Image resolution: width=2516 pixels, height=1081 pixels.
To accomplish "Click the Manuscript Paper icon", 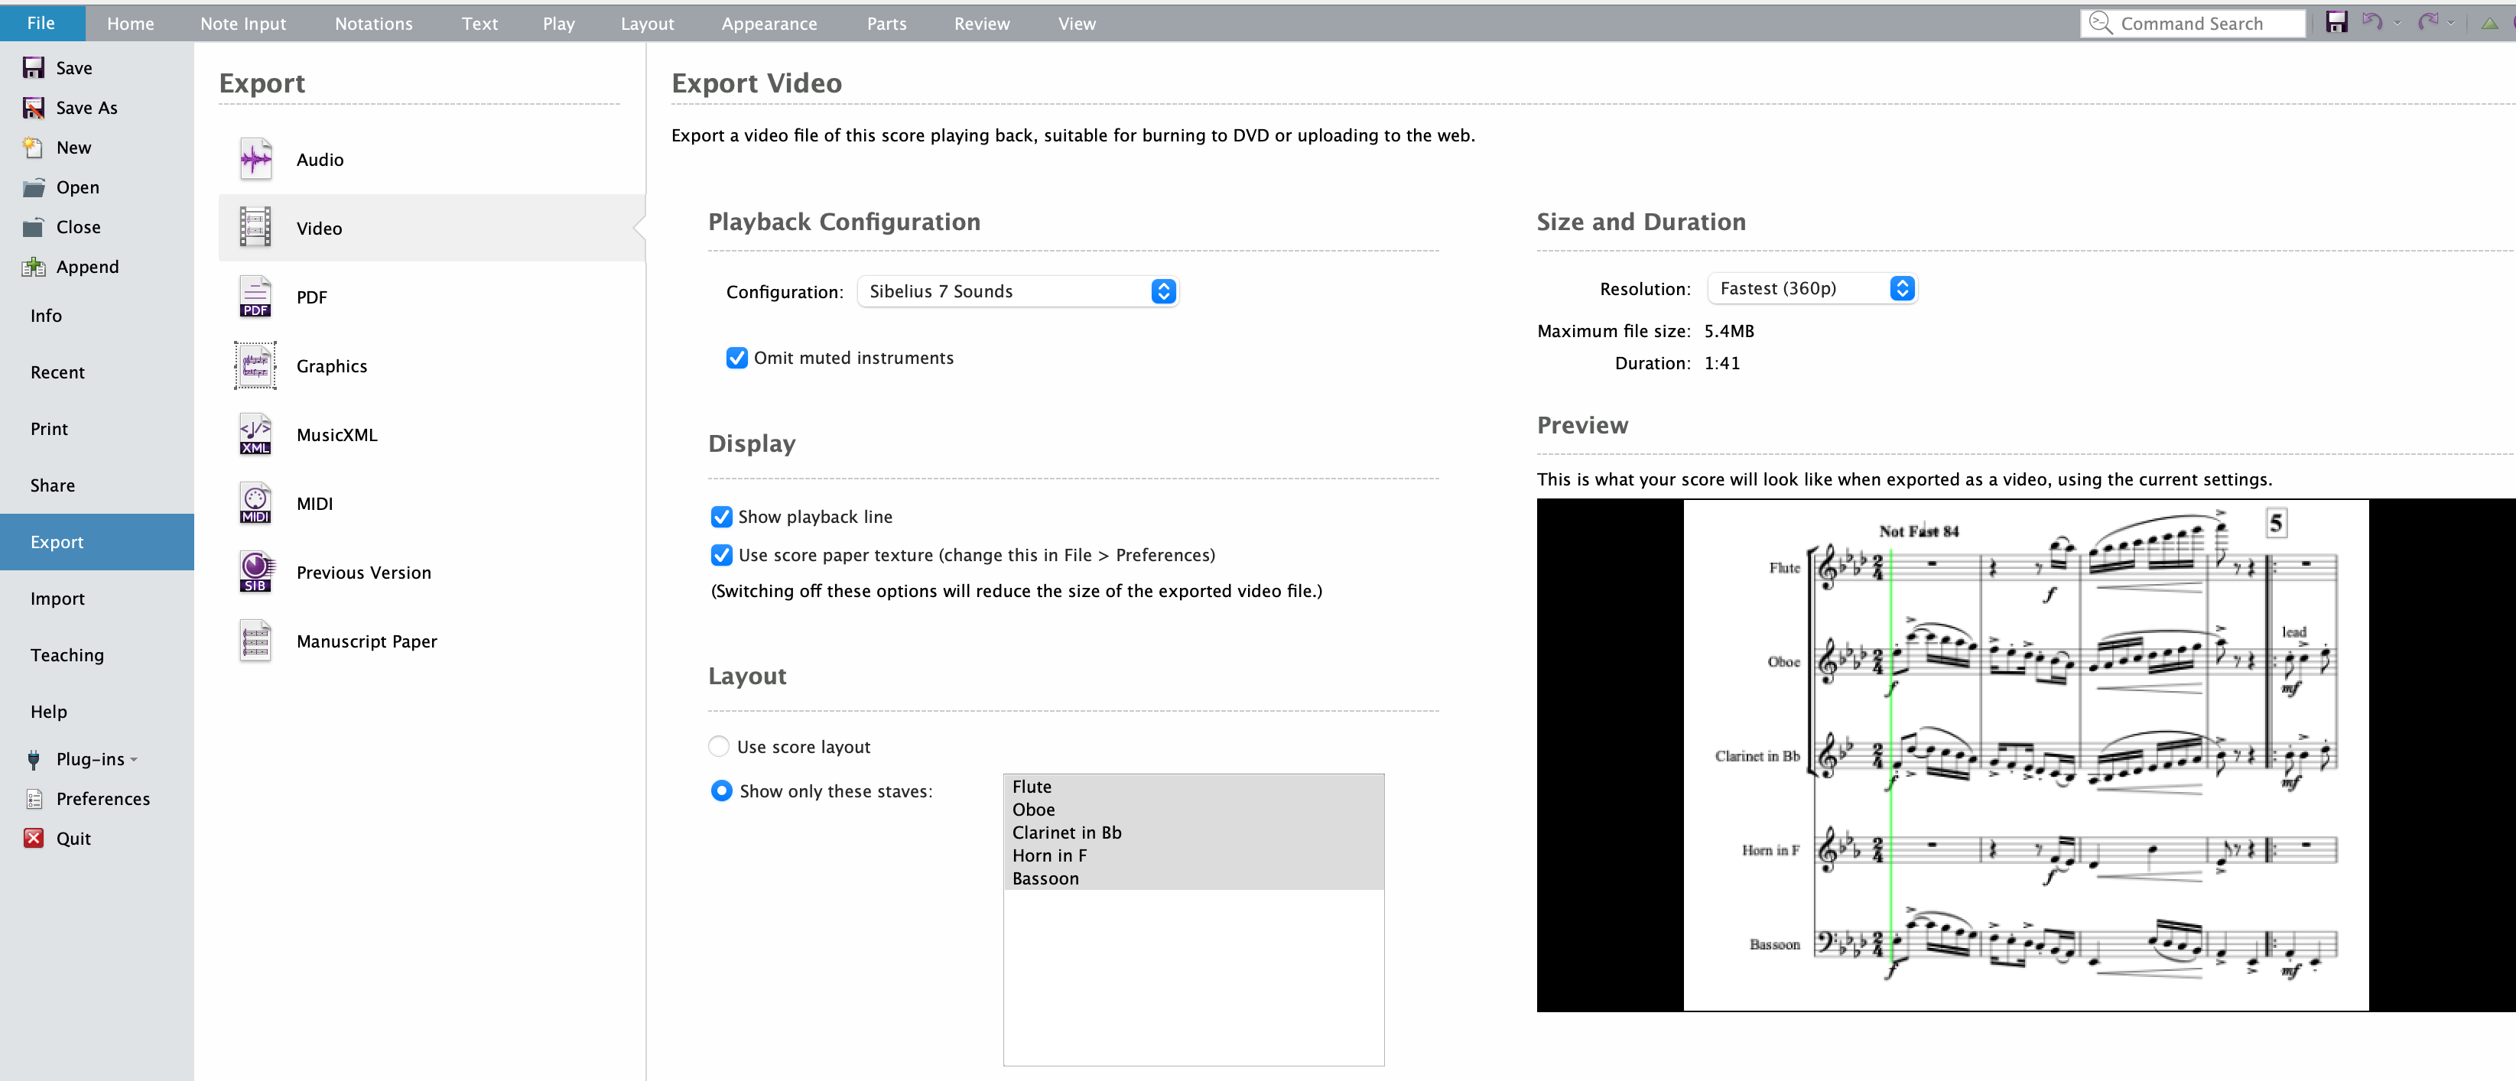I will point(256,641).
